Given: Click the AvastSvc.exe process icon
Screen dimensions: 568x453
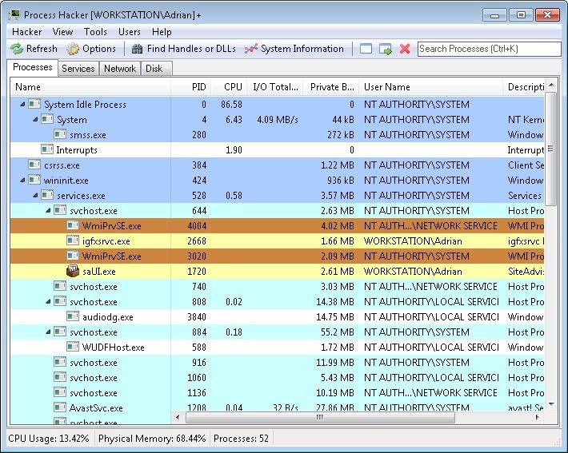Looking at the screenshot, I should [60, 407].
